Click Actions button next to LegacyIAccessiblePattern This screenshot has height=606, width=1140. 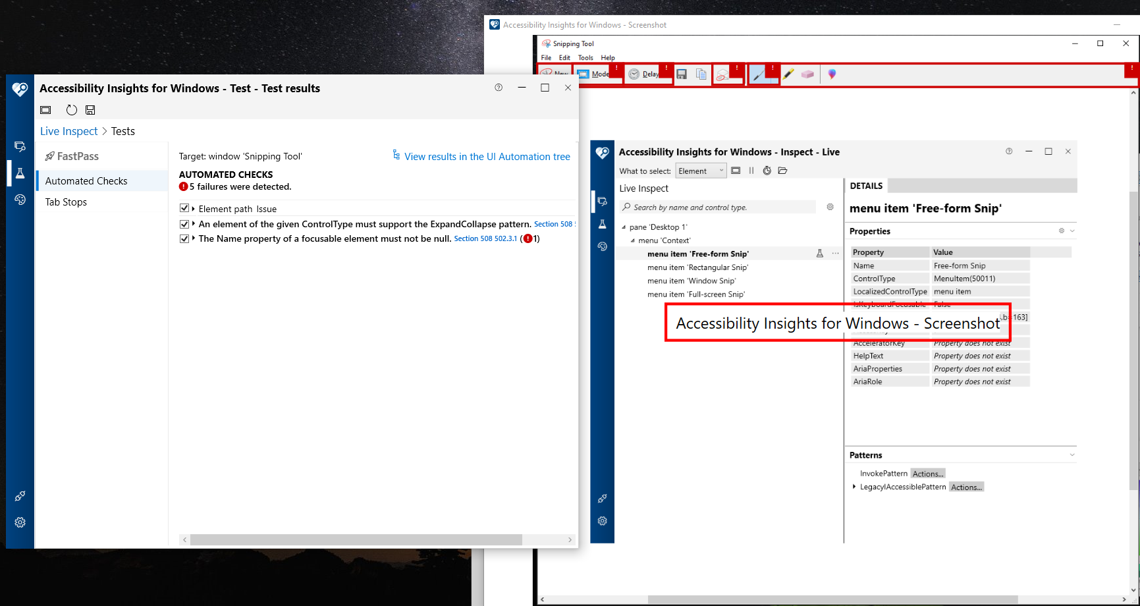[966, 487]
